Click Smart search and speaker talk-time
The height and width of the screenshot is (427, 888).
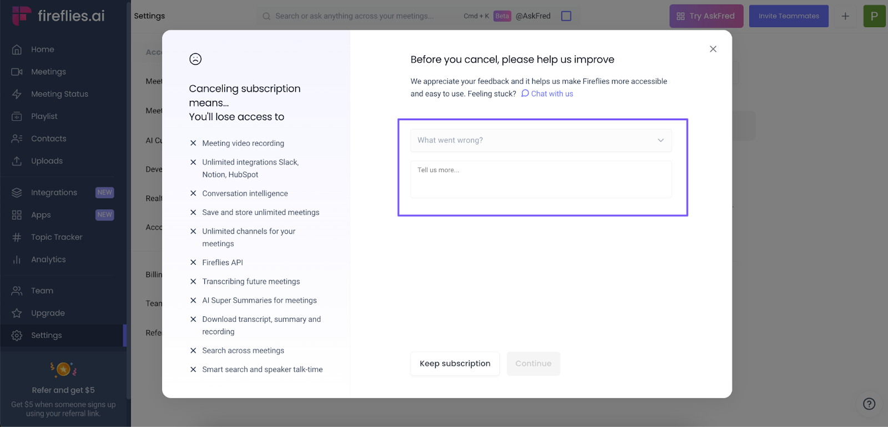coord(263,369)
